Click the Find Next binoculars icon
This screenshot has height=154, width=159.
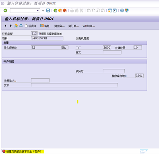click(x=81, y=10)
